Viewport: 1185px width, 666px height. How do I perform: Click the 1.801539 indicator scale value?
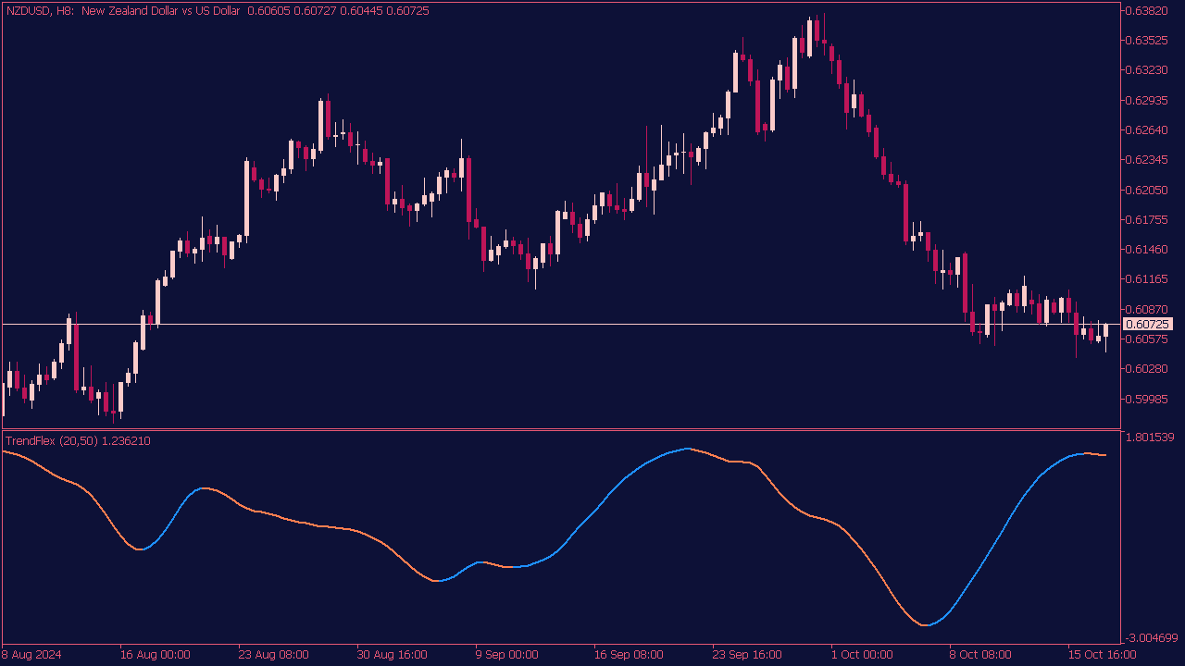1150,438
